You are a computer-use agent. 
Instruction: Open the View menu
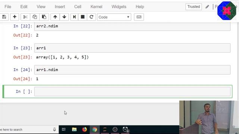[41, 7]
